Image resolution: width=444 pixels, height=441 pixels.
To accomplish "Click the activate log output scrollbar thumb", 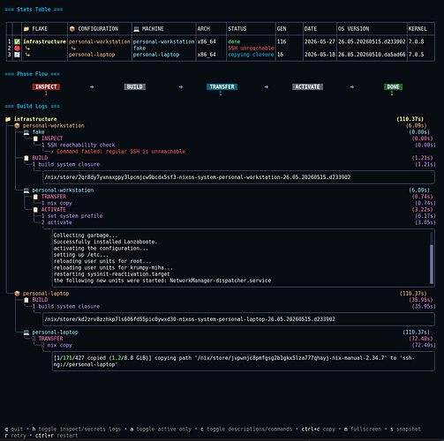I will click(x=432, y=264).
